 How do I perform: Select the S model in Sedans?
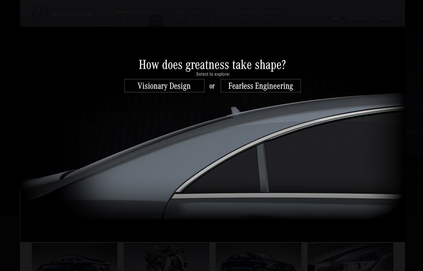[133, 18]
